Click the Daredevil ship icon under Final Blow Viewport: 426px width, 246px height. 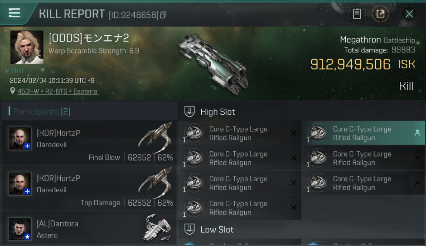point(156,137)
